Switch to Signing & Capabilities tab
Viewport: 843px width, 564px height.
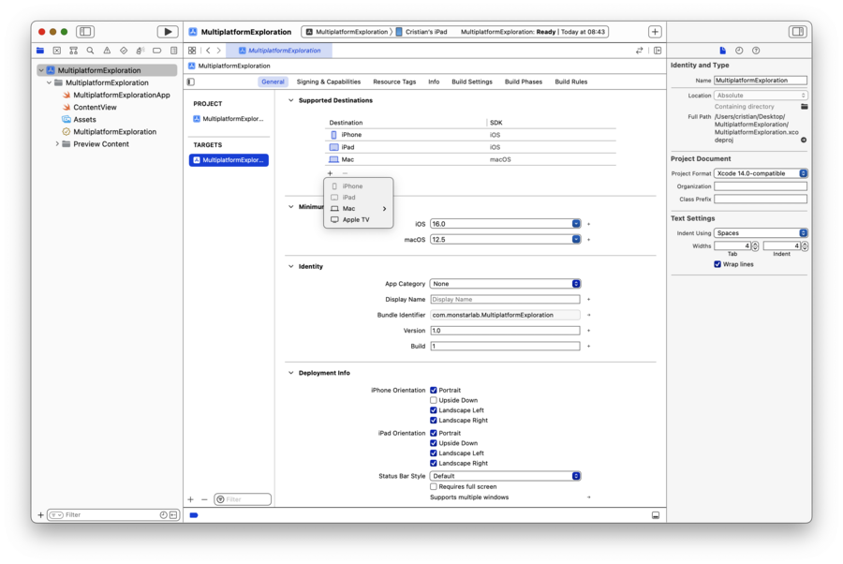329,82
